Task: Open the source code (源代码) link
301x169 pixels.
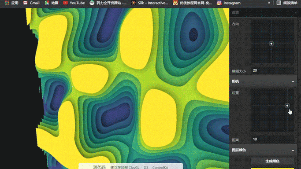Action: [99, 167]
